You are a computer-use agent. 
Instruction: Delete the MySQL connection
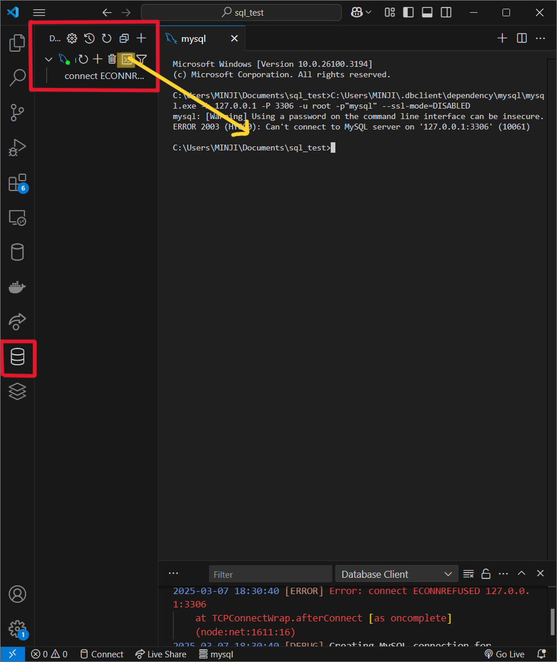coord(112,59)
